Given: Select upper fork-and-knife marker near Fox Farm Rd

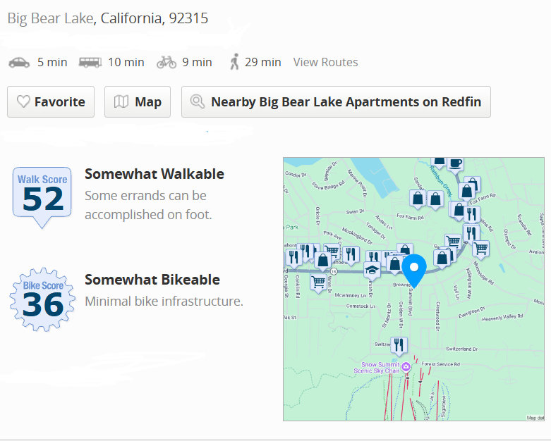Looking at the screenshot, I should click(471, 213).
